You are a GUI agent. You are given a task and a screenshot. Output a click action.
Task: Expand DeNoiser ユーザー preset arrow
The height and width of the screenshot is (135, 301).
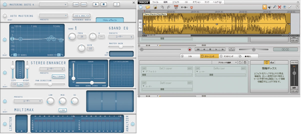coord(197,72)
